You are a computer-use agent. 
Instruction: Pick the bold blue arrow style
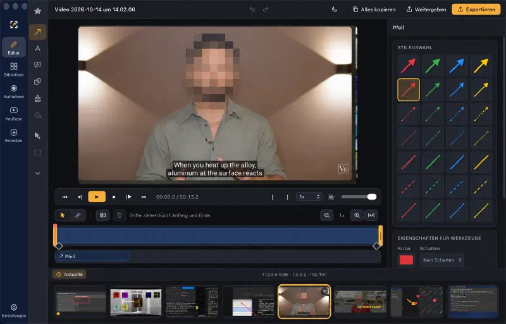457,66
